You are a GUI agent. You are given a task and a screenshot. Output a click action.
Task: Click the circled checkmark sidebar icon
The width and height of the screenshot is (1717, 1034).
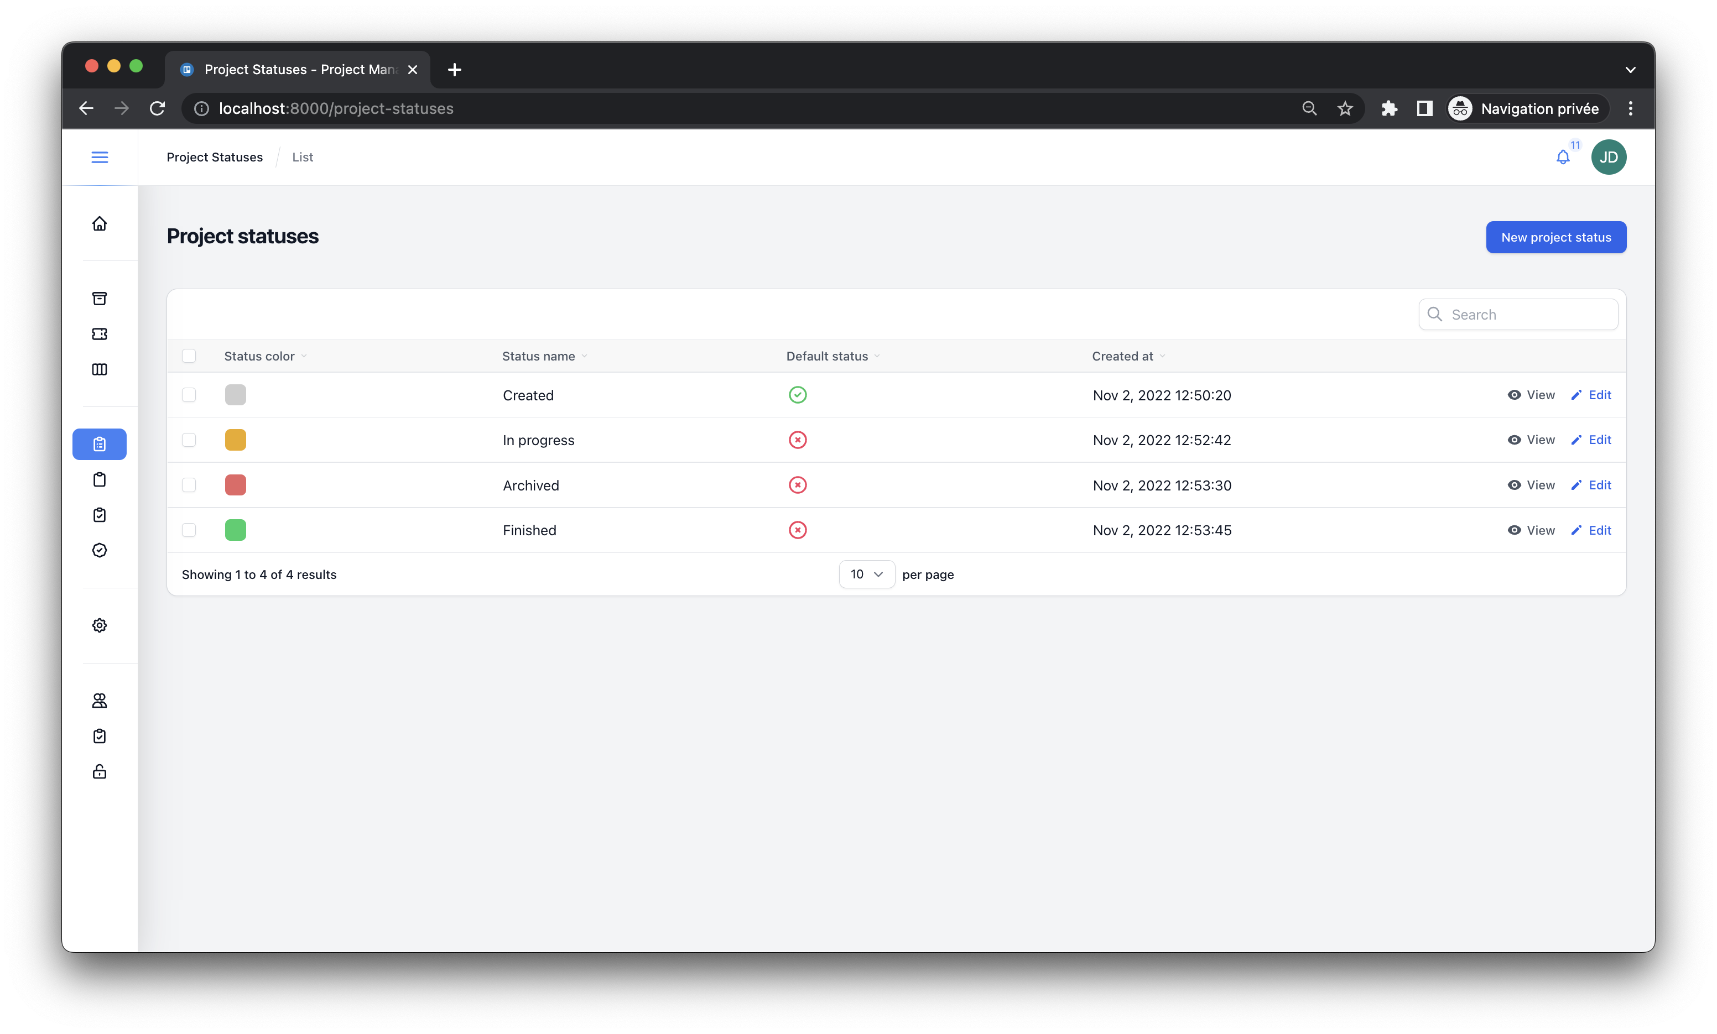(x=100, y=550)
